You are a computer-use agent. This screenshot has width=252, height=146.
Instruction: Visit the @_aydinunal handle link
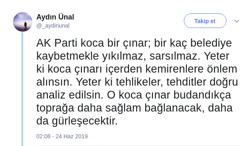tap(53, 26)
